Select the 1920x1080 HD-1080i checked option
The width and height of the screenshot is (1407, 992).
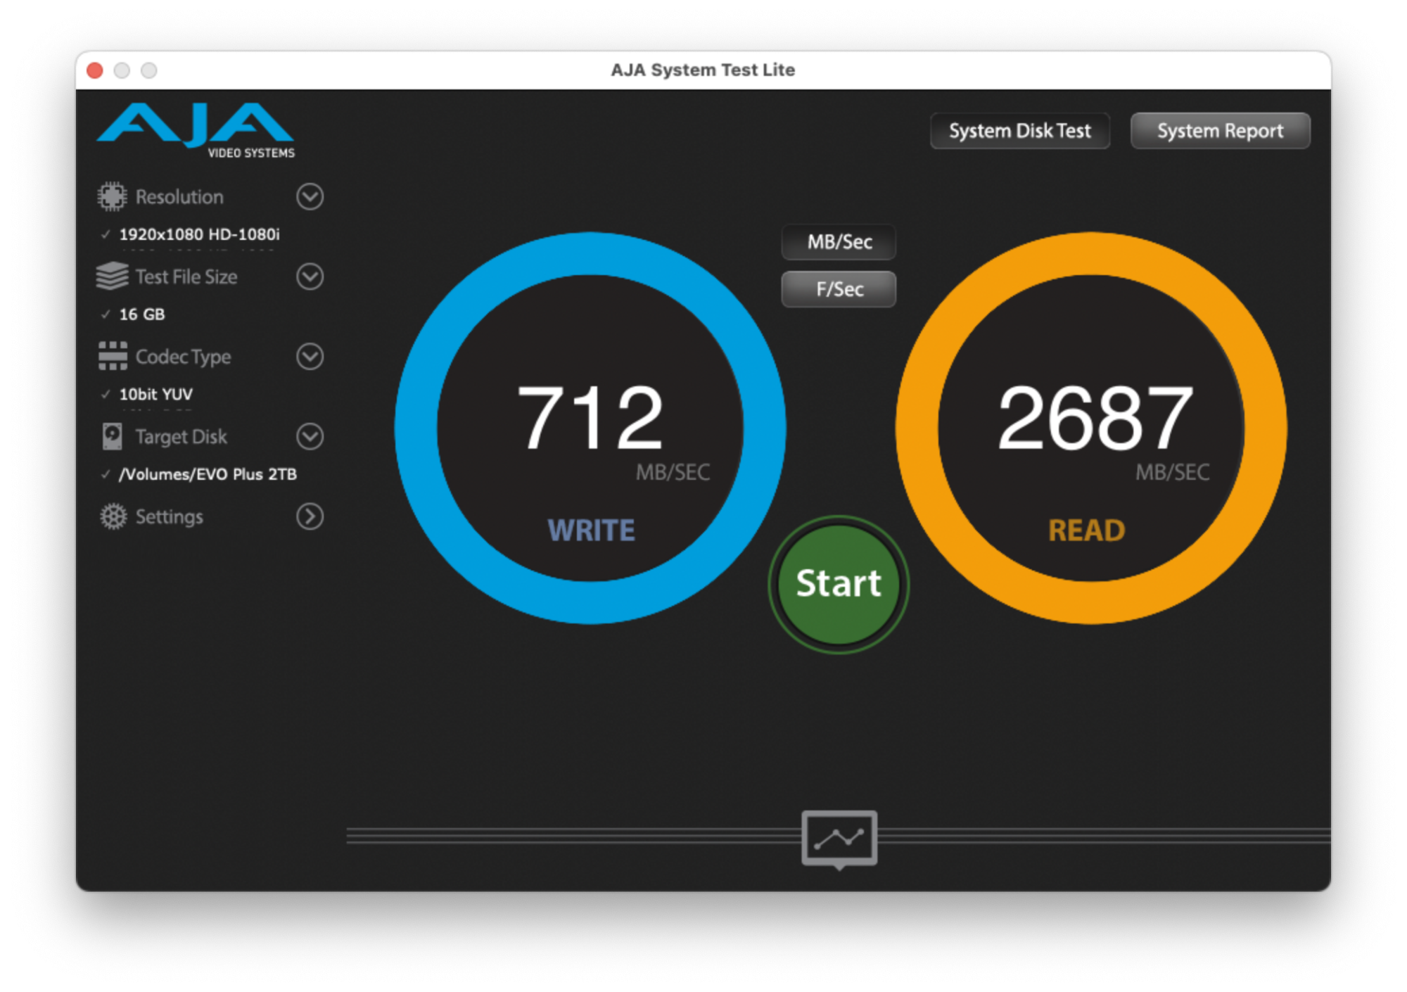coord(198,234)
